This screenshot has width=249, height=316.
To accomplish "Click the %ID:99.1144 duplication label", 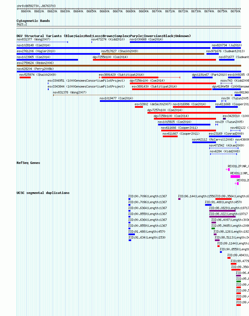I will point(233,243).
